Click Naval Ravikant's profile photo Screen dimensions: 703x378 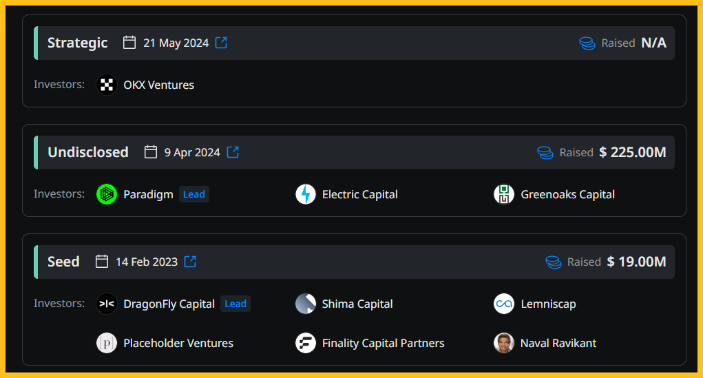(504, 343)
